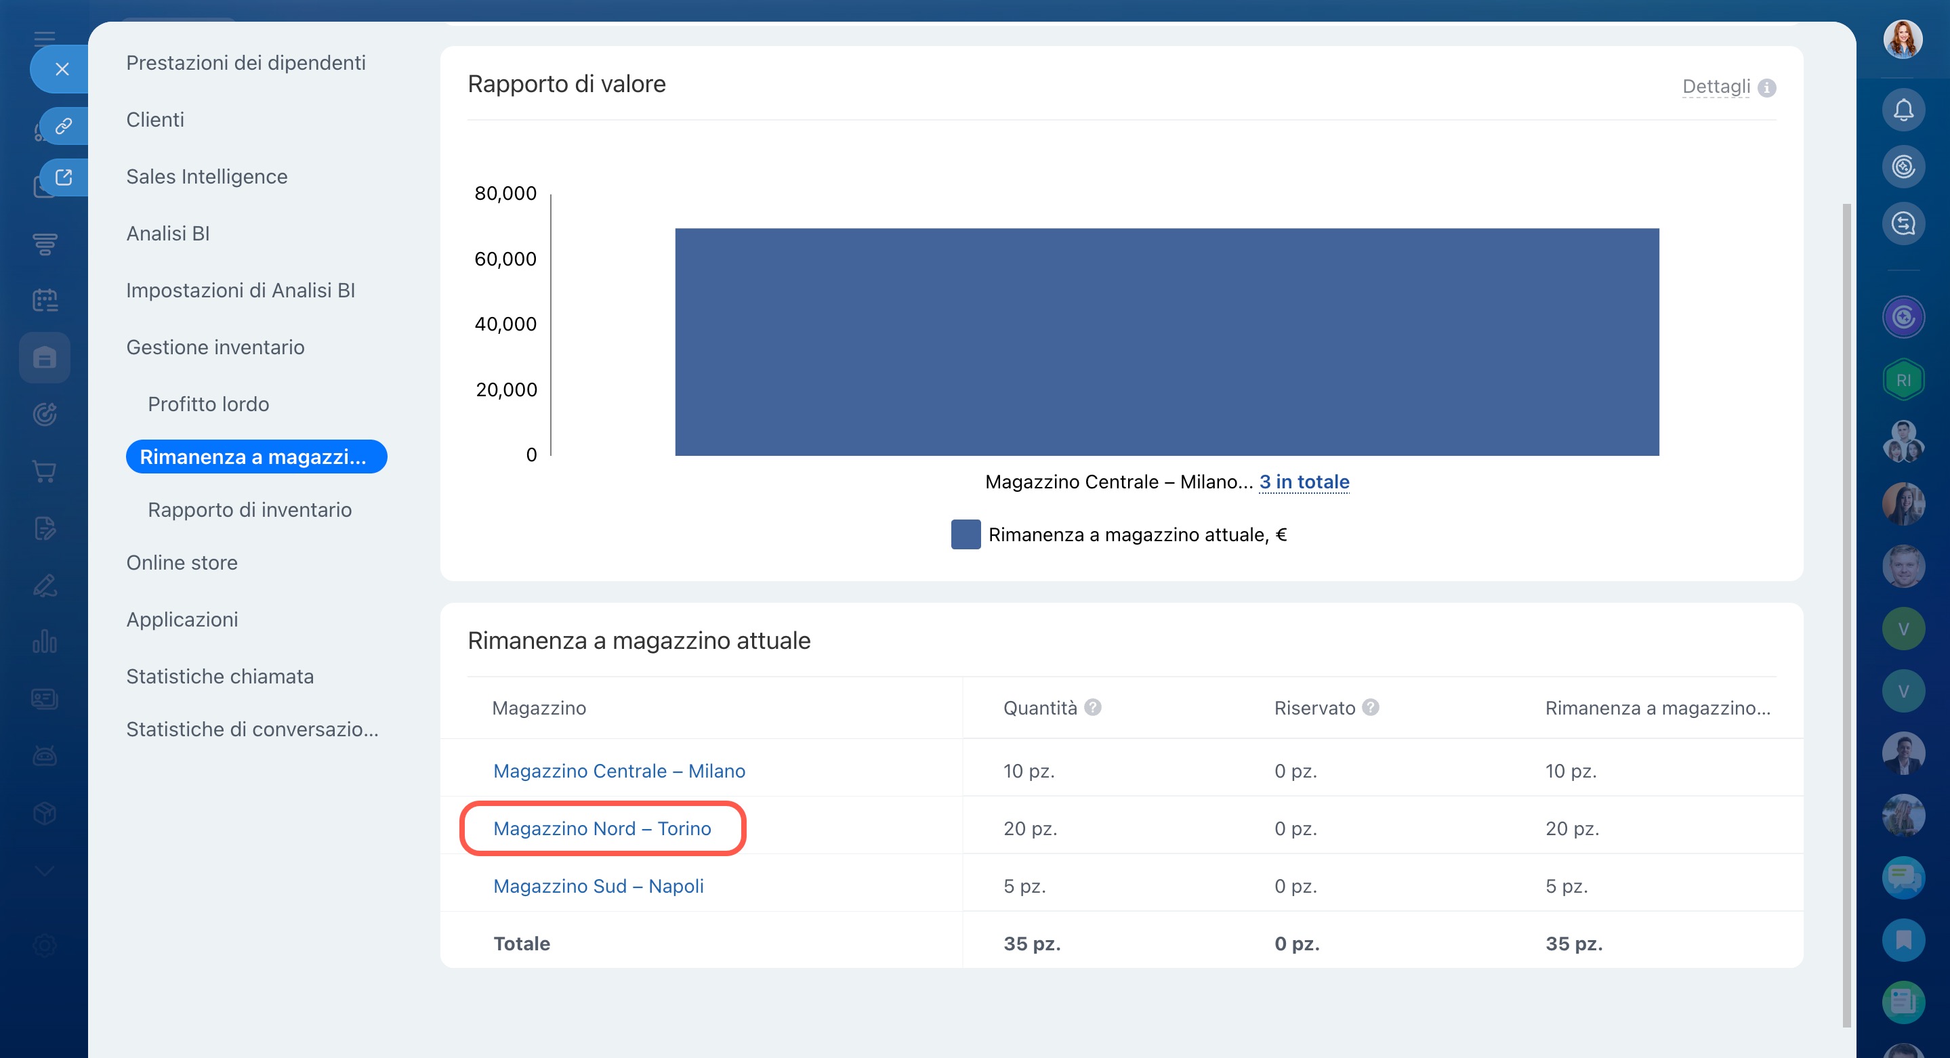Click the Quantità help question mark
The width and height of the screenshot is (1950, 1058).
(1092, 707)
